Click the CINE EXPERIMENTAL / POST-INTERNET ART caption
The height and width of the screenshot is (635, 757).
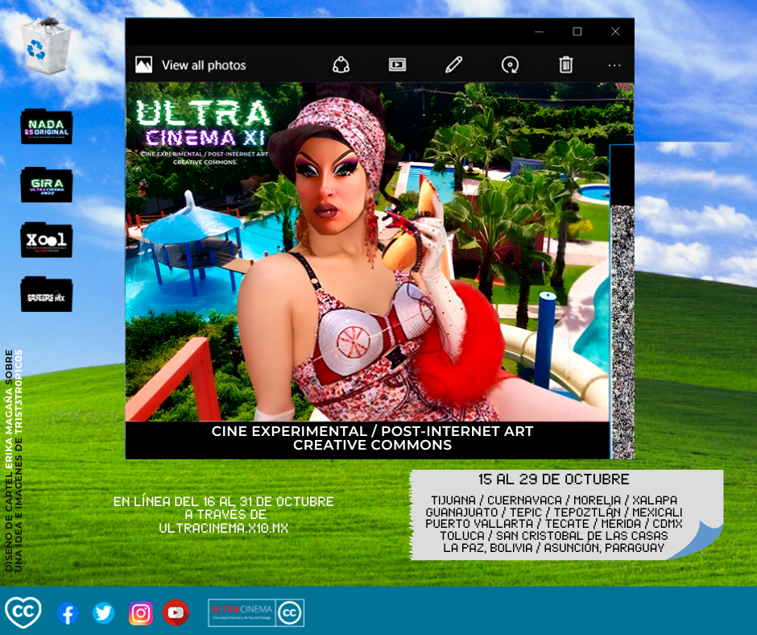coord(372,431)
